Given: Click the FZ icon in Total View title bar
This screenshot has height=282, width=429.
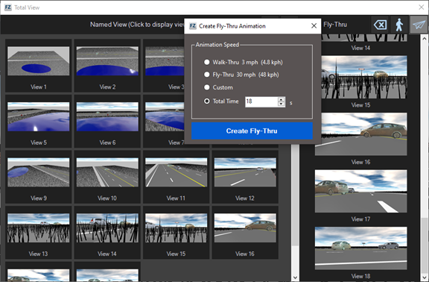Looking at the screenshot, I should click(x=8, y=7).
